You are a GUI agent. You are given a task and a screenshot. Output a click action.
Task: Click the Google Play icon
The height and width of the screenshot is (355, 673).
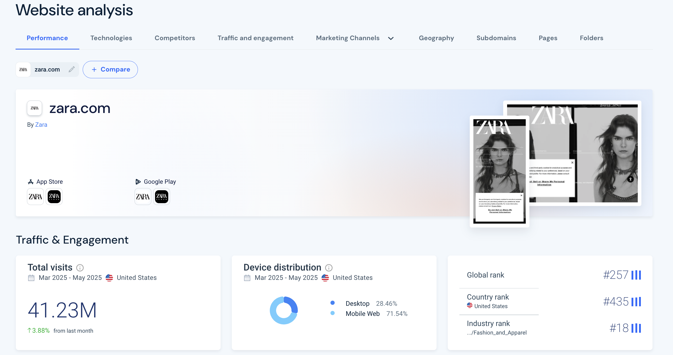click(138, 182)
